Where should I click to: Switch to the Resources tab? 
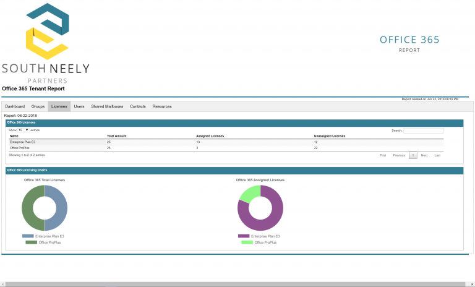tap(162, 106)
